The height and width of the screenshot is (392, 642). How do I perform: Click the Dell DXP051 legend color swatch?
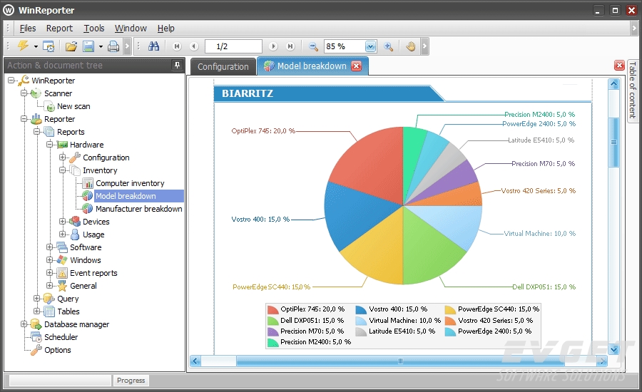pyautogui.click(x=273, y=321)
